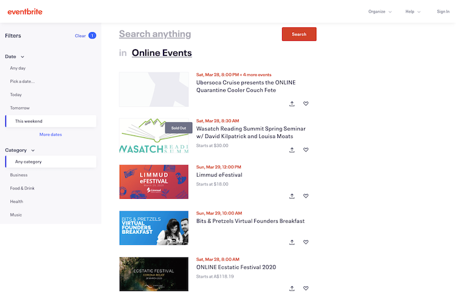Change the Online Events location selector
The width and height of the screenshot is (456, 302).
pyautogui.click(x=162, y=53)
